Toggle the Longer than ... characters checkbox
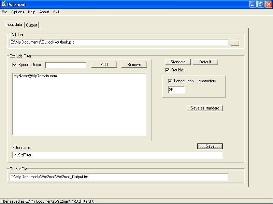This screenshot has width=273, height=204. 170,81
